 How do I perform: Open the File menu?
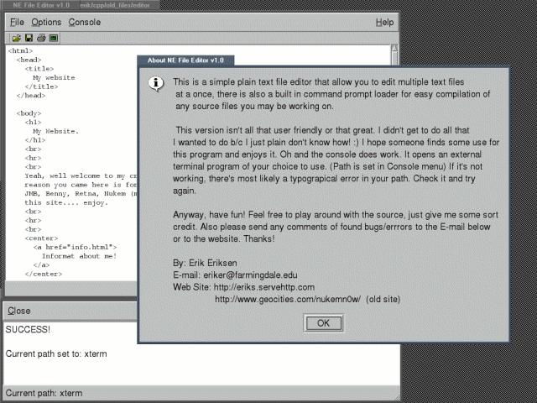point(17,22)
